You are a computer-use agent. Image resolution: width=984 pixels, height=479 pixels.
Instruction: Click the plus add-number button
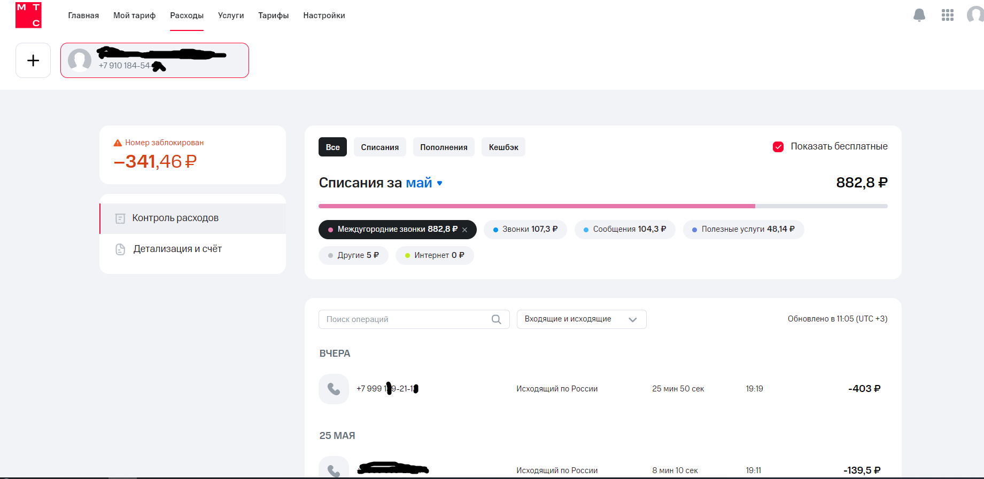coord(33,60)
